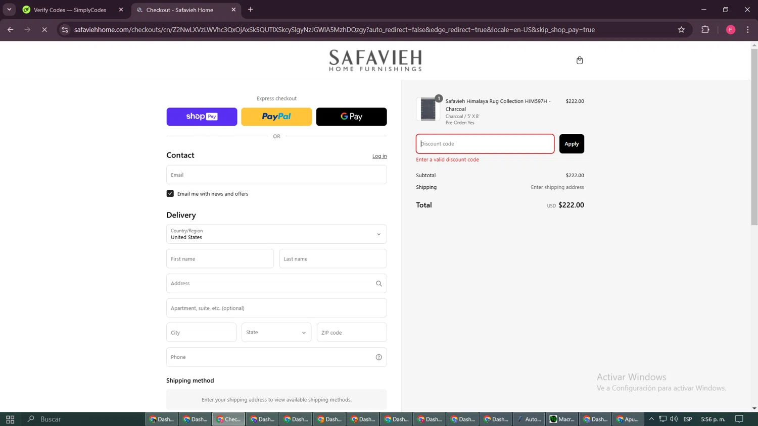Open a new browser tab
The width and height of the screenshot is (758, 426).
point(251,10)
